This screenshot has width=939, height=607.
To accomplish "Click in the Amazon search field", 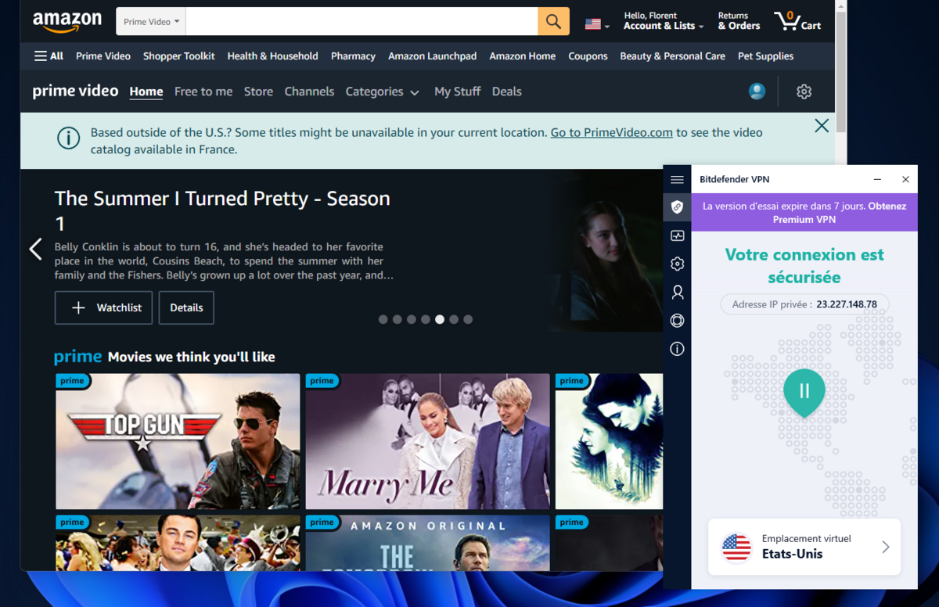I will [x=362, y=22].
